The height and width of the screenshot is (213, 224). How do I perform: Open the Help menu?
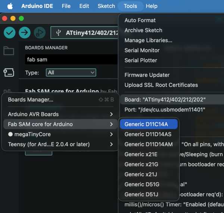[152, 6]
